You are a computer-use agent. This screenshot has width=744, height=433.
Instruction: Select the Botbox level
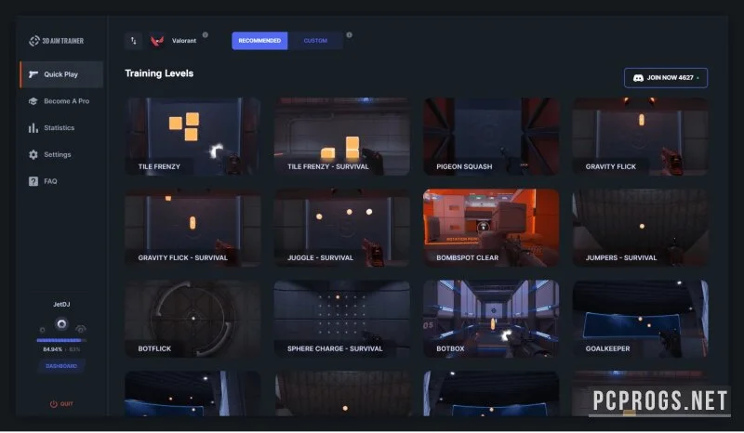491,319
